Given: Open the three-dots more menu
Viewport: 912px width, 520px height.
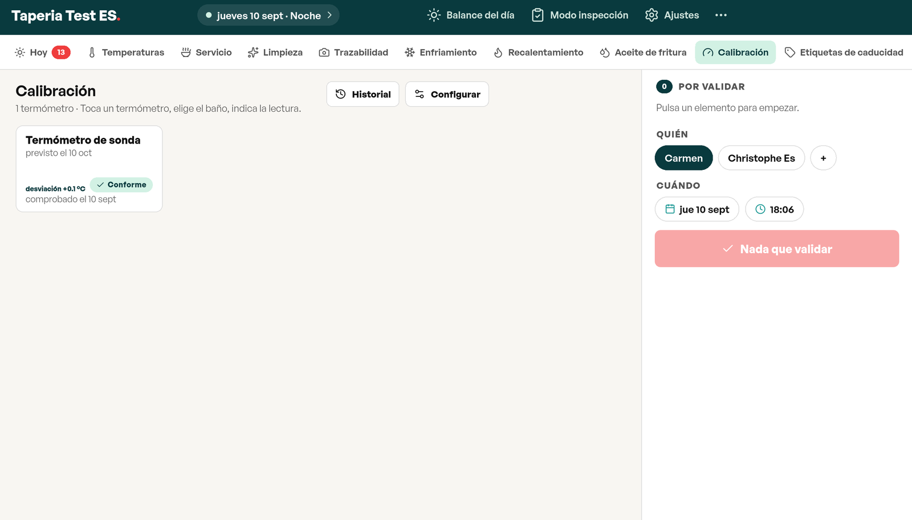Looking at the screenshot, I should 721,15.
